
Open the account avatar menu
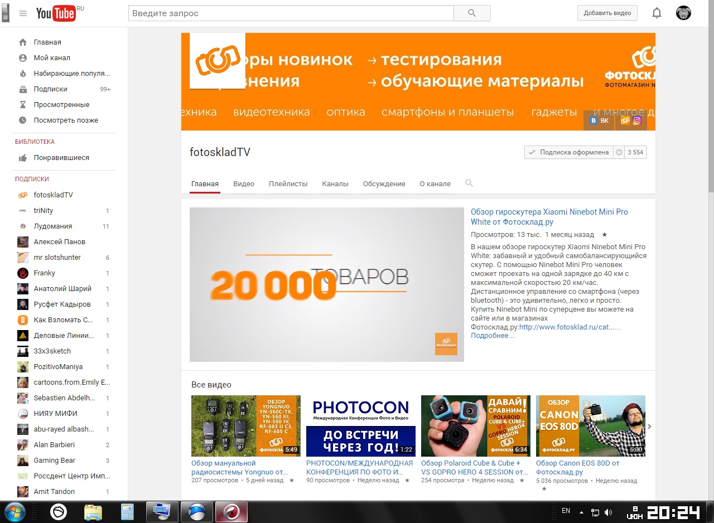pos(683,13)
